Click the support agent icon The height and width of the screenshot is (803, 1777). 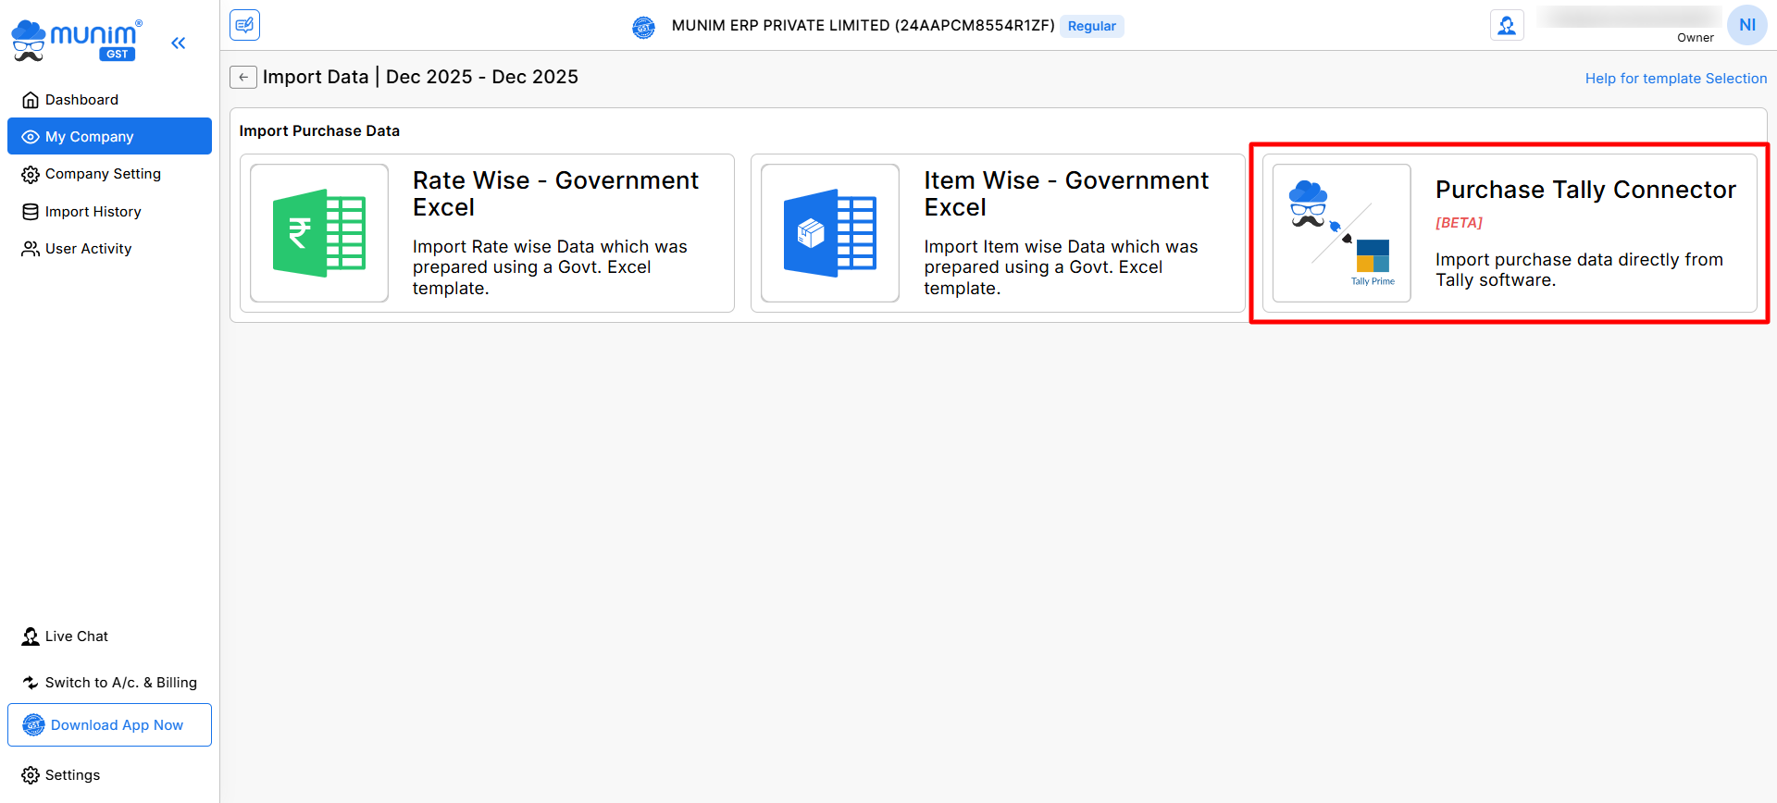tap(1507, 25)
